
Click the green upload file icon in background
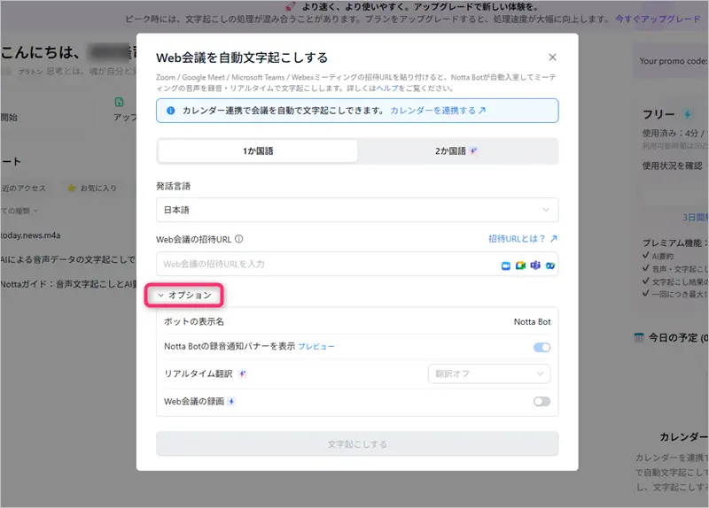point(119,102)
